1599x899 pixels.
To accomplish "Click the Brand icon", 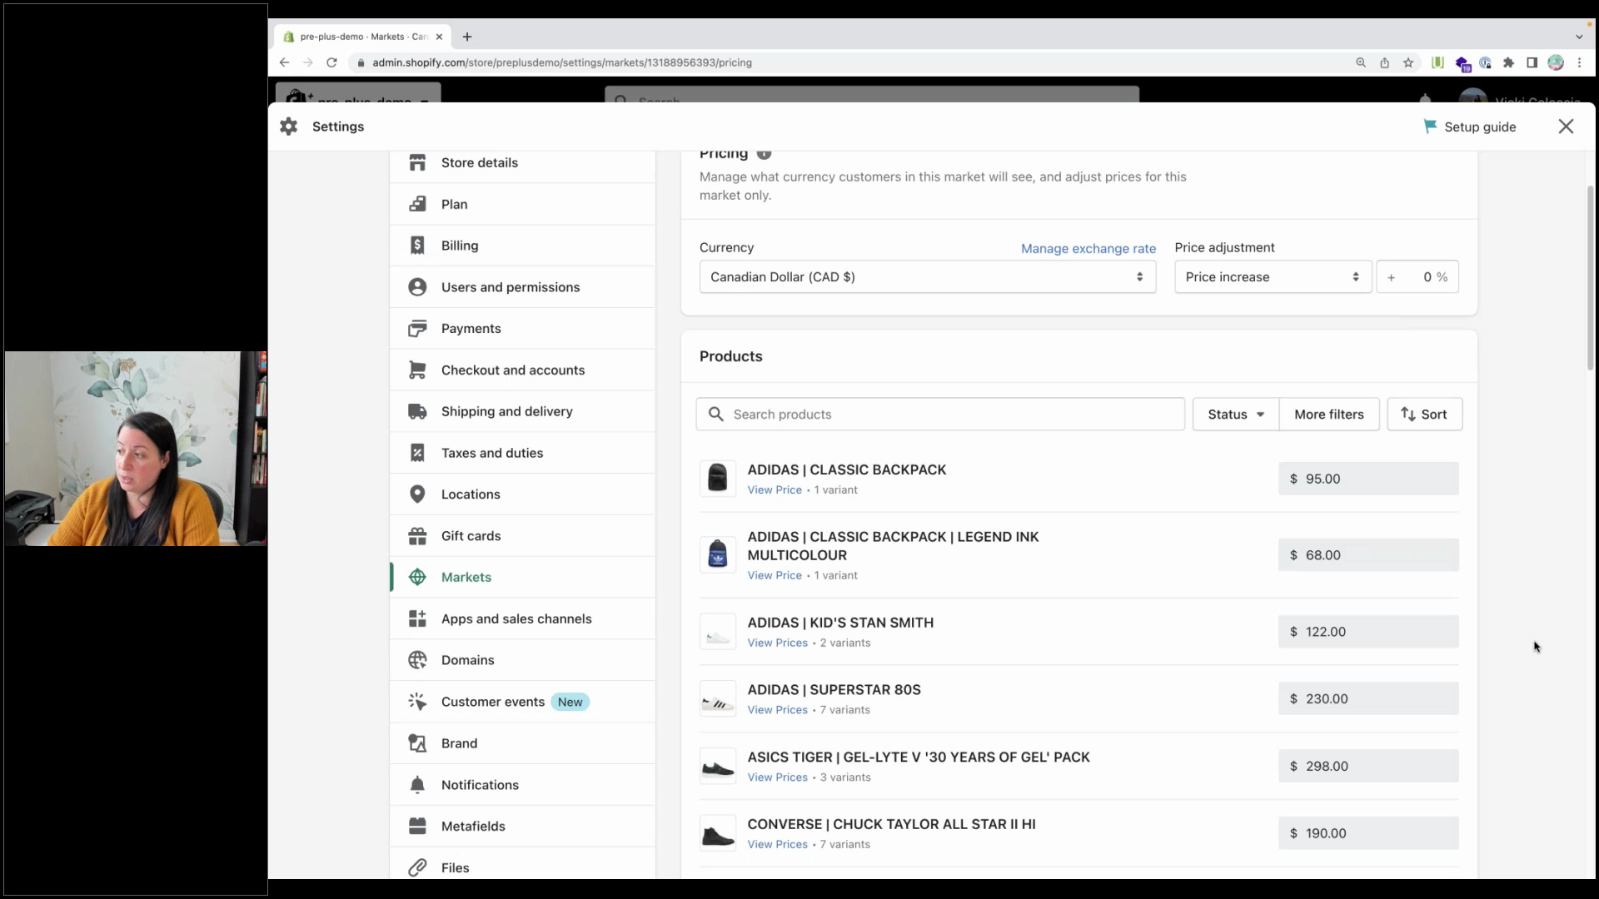I will 417,743.
